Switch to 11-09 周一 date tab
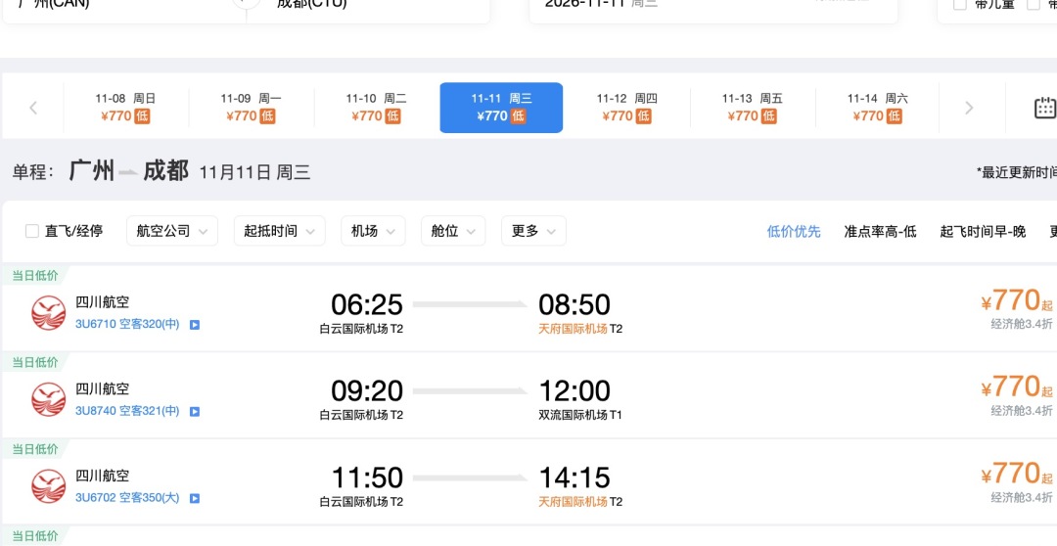Viewport: 1057px width, 546px height. pos(251,108)
